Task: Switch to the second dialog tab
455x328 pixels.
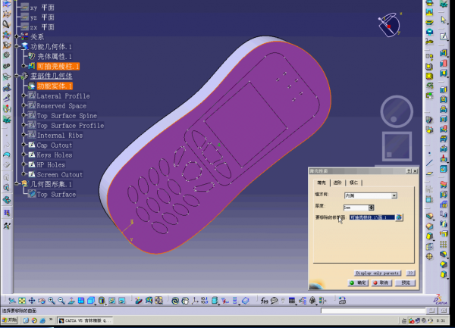Action: [x=337, y=183]
